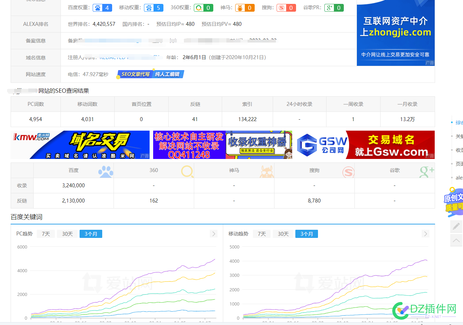
Task: Select 30天 range for PC trend
Action: coord(67,234)
